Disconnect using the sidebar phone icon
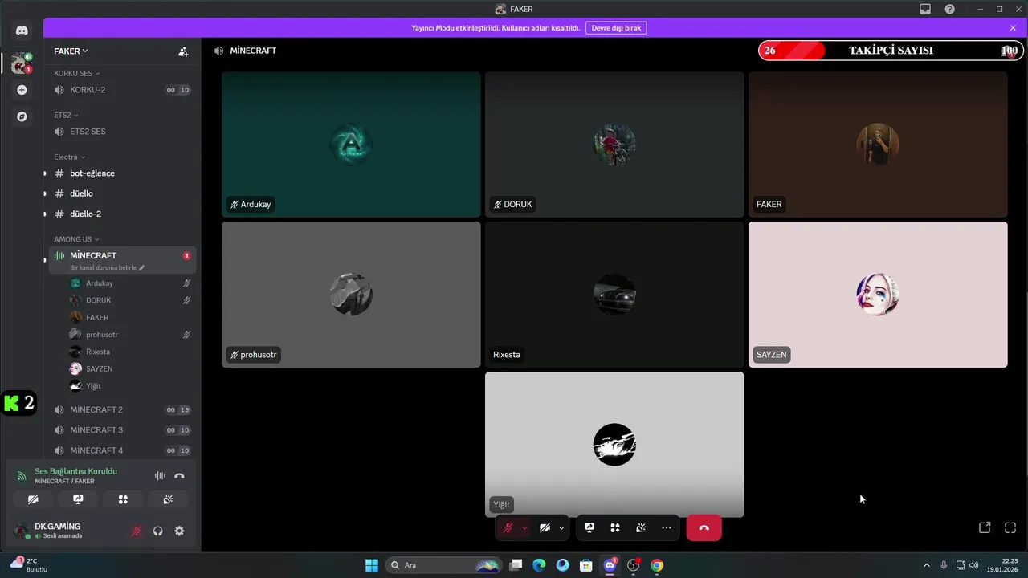This screenshot has height=578, width=1028. [179, 476]
